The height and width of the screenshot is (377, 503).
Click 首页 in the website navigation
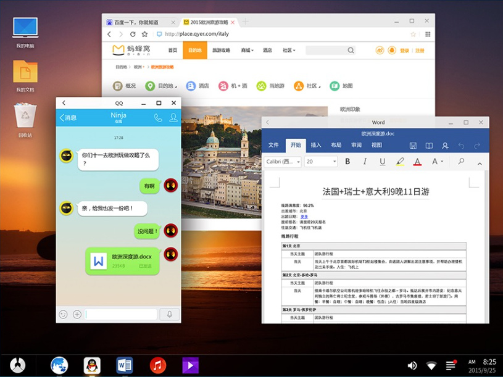click(173, 51)
